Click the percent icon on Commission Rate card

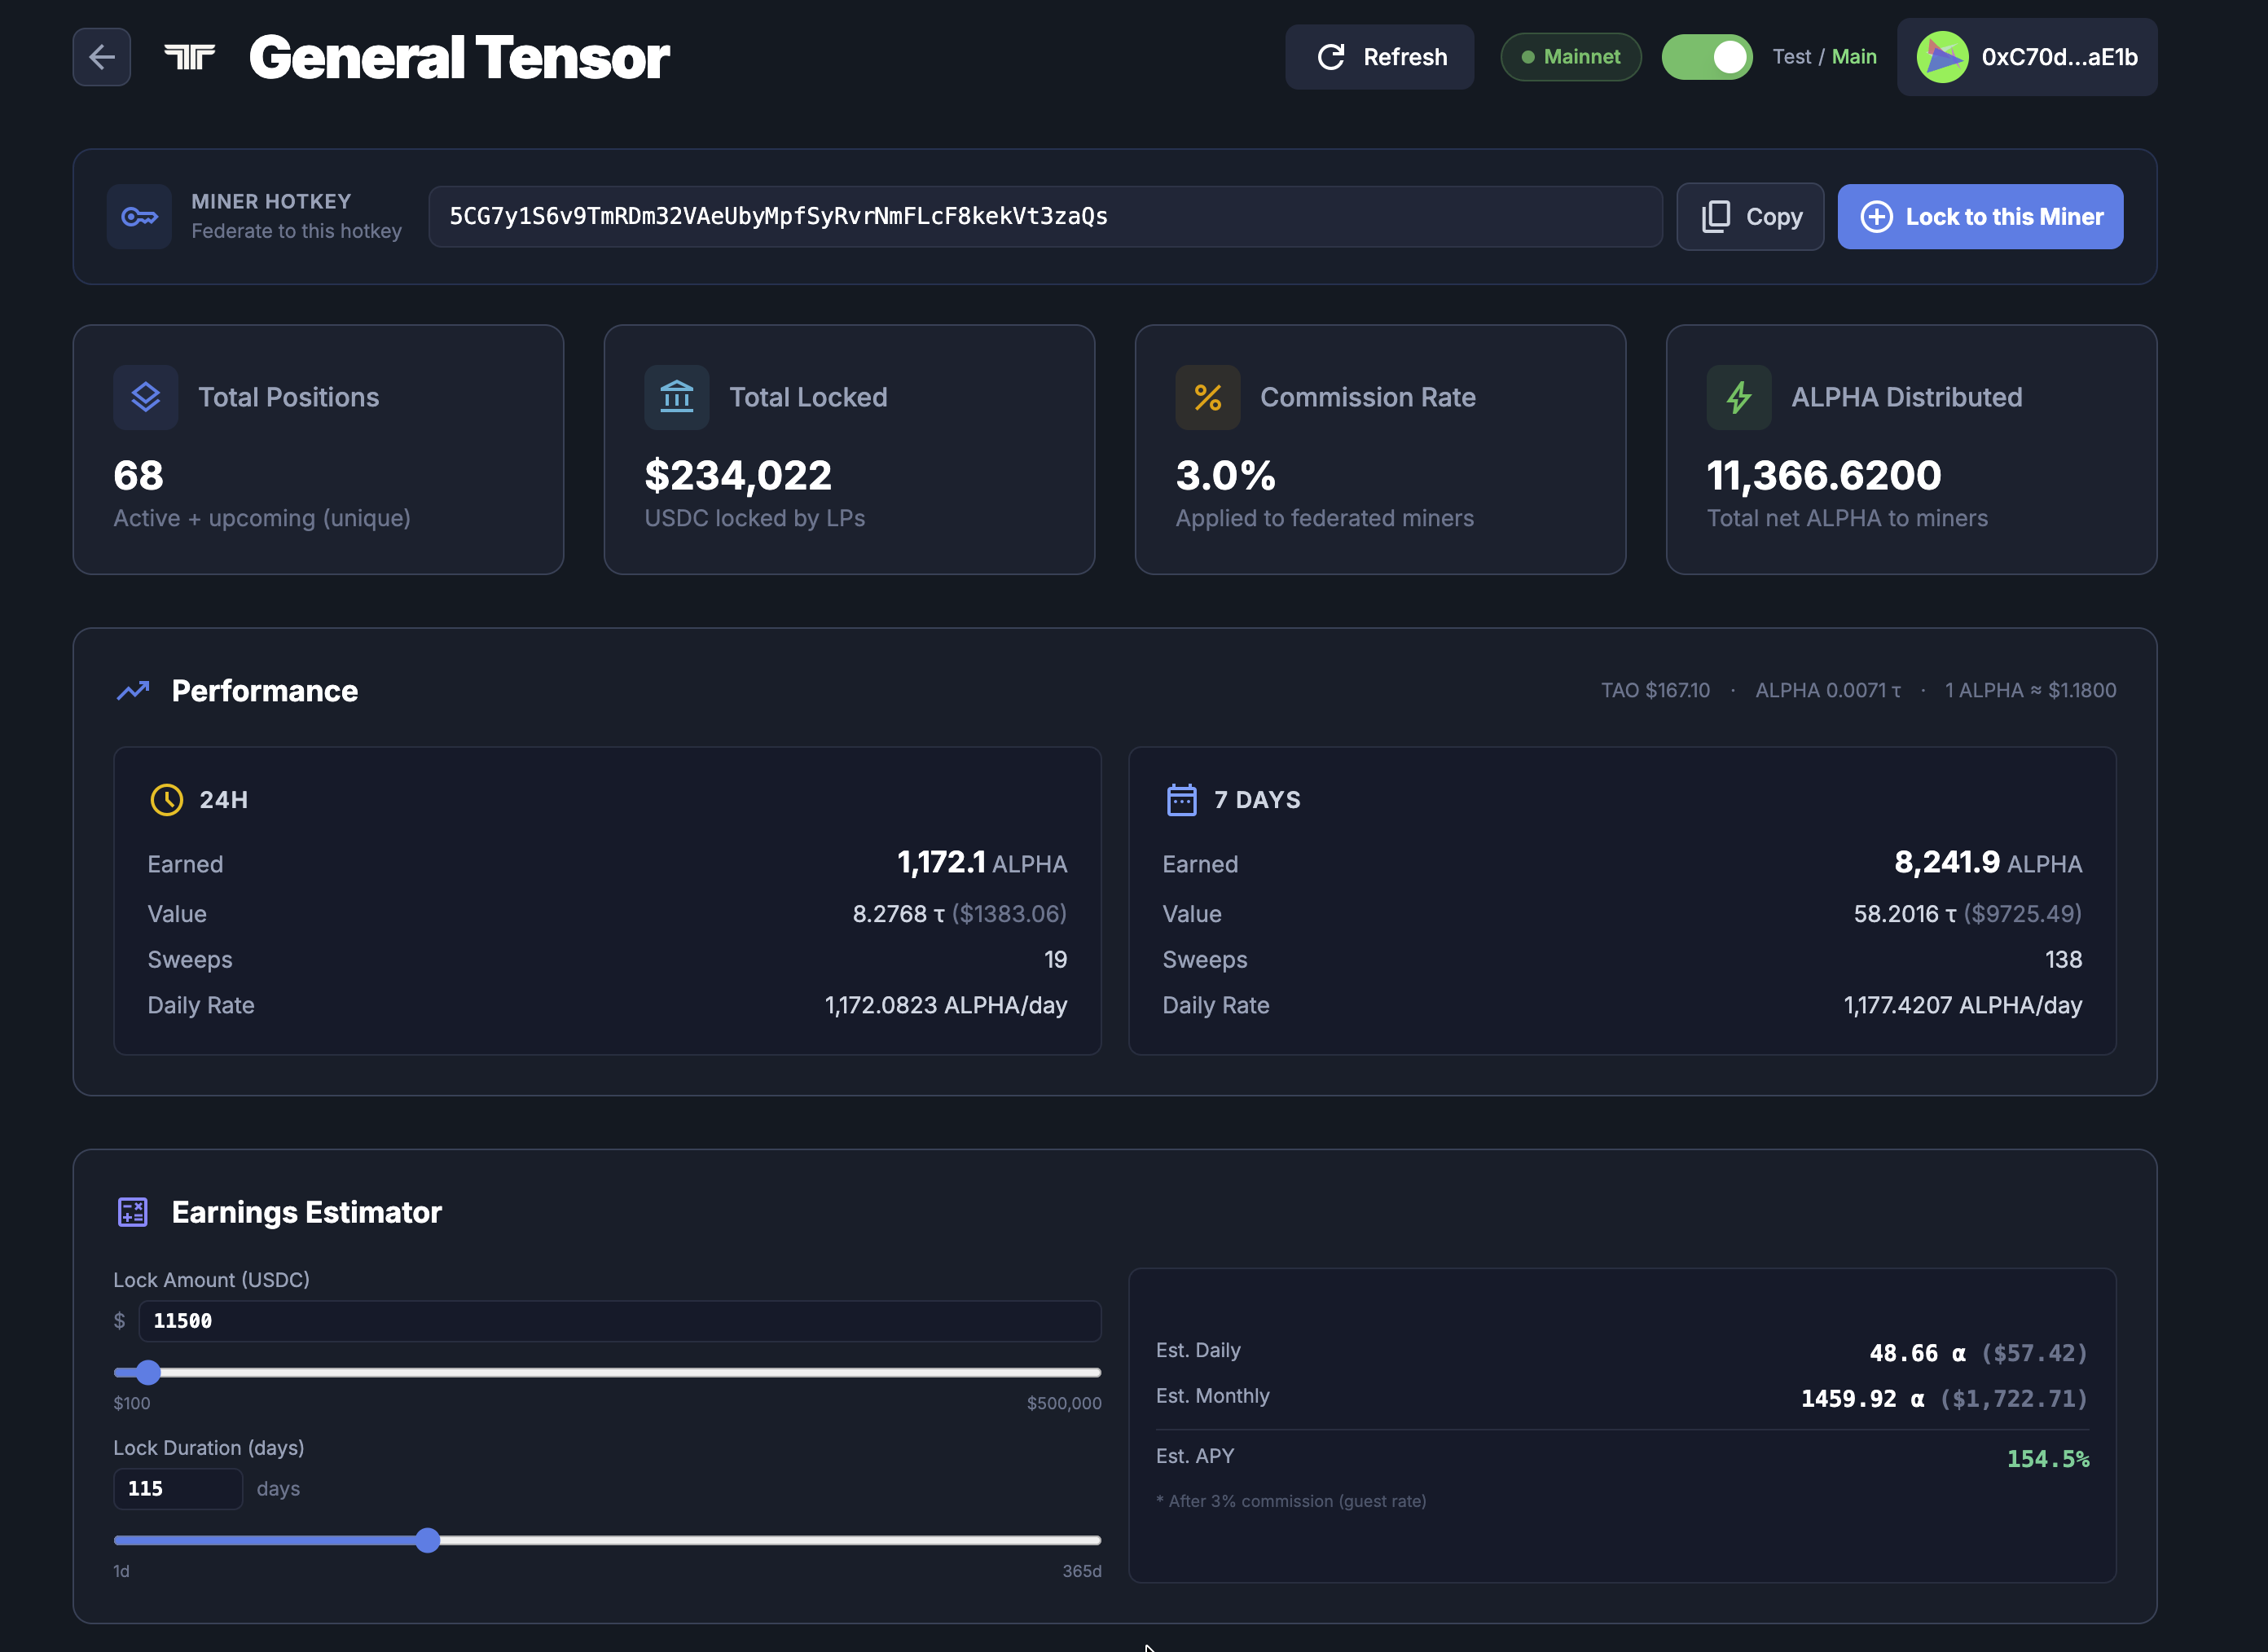pos(1208,397)
